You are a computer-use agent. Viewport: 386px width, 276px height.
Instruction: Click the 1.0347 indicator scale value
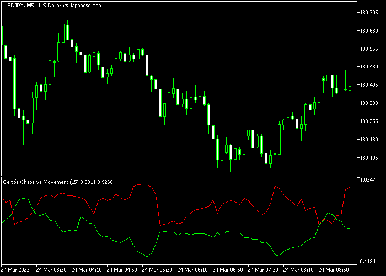click(x=368, y=180)
